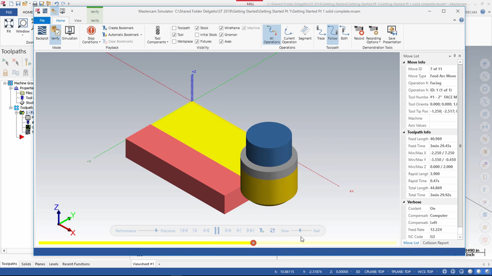Click the pause playback button
The height and width of the screenshot is (276, 492).
pyautogui.click(x=217, y=231)
